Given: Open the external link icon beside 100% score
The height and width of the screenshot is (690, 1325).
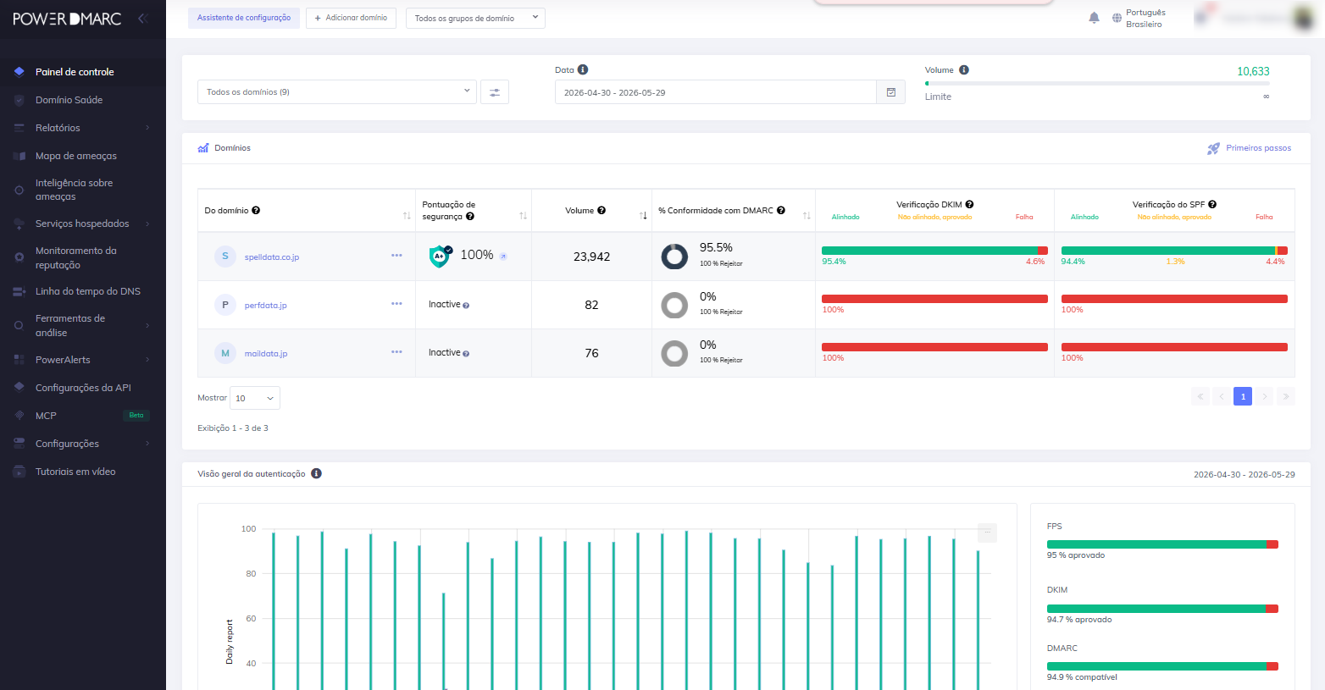Looking at the screenshot, I should [x=503, y=256].
